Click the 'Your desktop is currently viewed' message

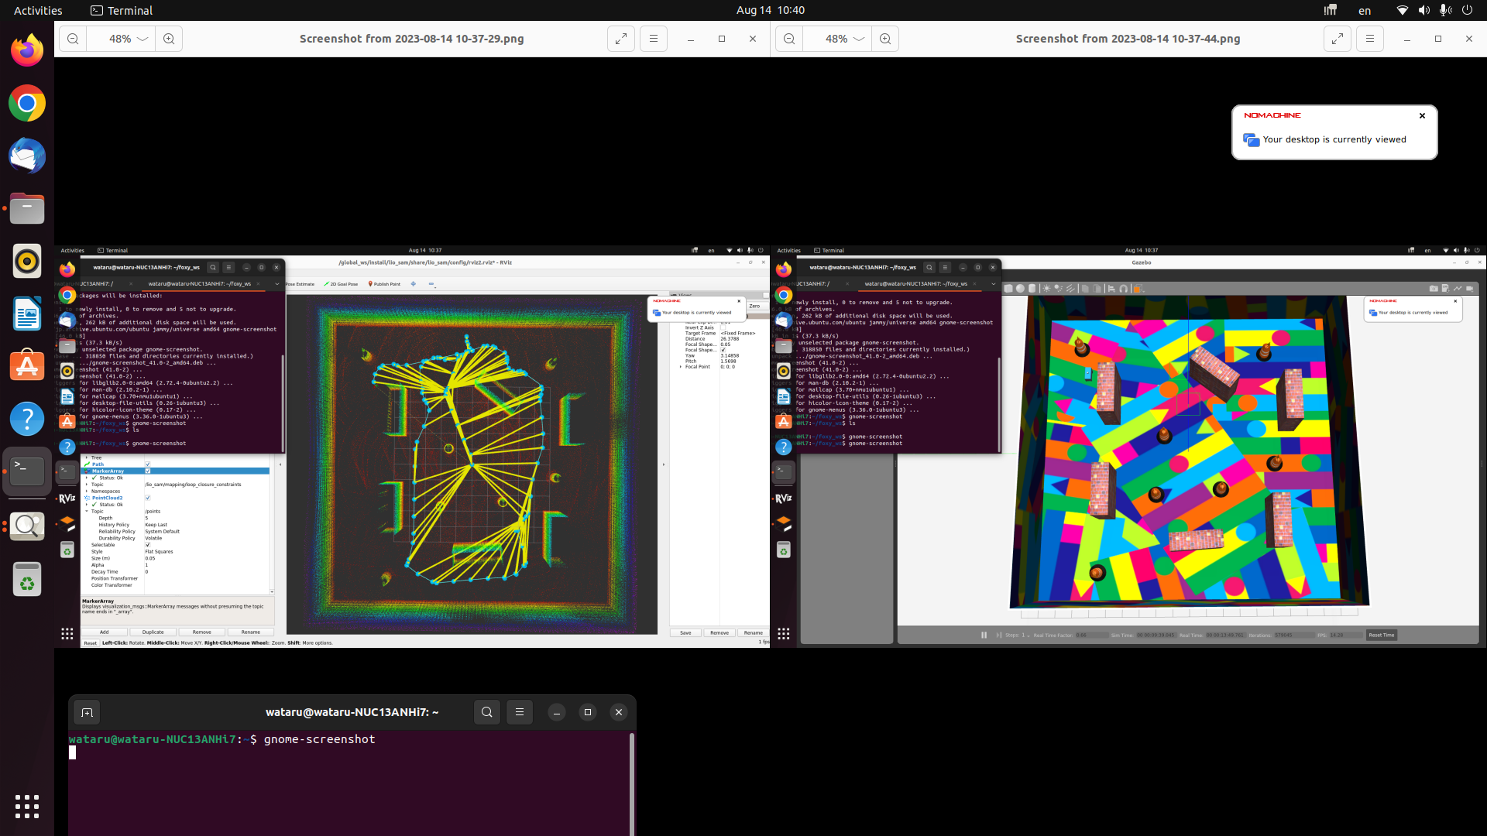click(x=1334, y=139)
